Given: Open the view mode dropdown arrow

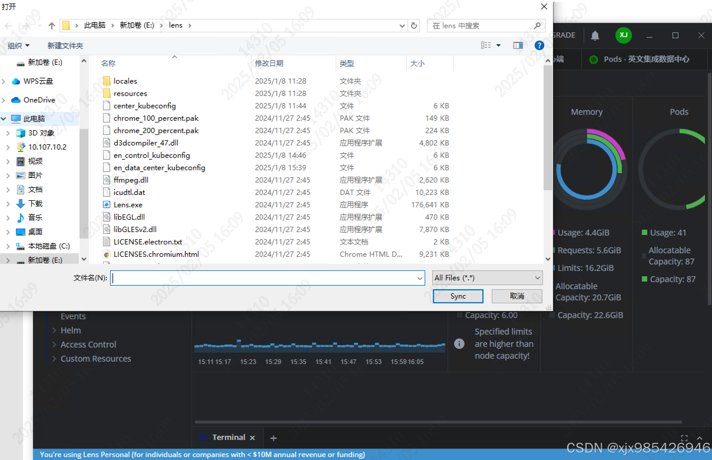Looking at the screenshot, I should [x=499, y=45].
